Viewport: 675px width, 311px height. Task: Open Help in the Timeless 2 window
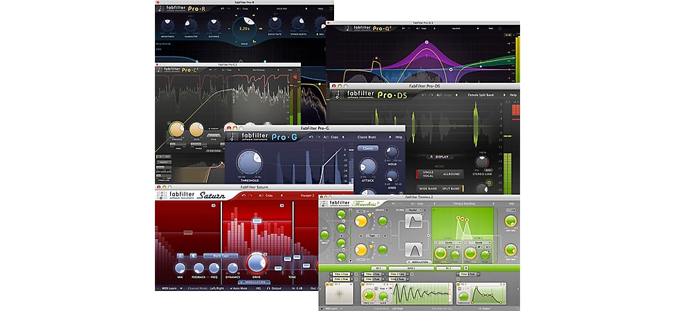point(511,203)
